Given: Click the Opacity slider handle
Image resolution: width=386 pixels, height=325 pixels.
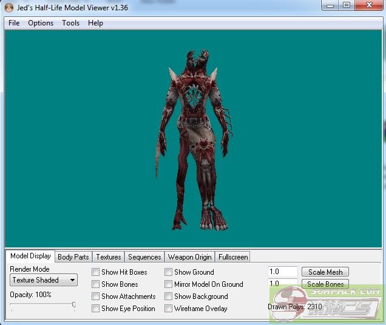Looking at the screenshot, I should (x=74, y=304).
